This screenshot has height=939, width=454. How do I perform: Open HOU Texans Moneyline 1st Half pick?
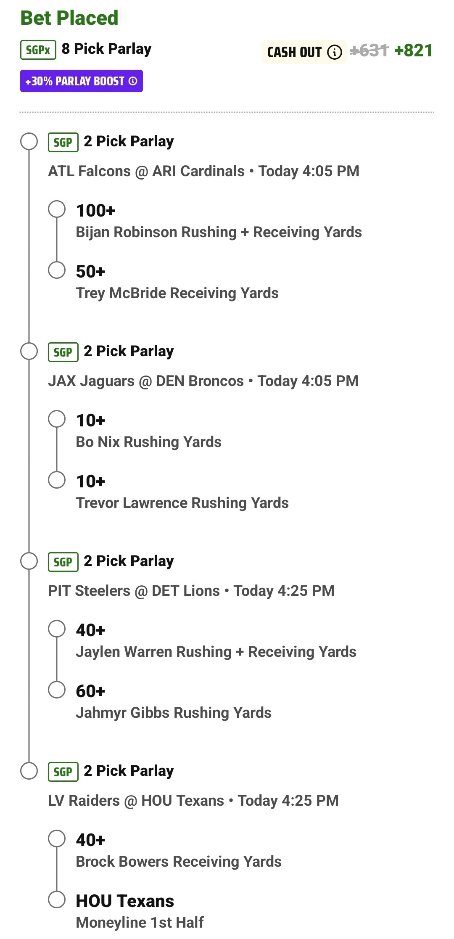pyautogui.click(x=140, y=911)
